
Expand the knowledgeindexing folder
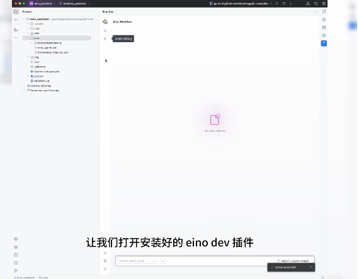click(31, 43)
